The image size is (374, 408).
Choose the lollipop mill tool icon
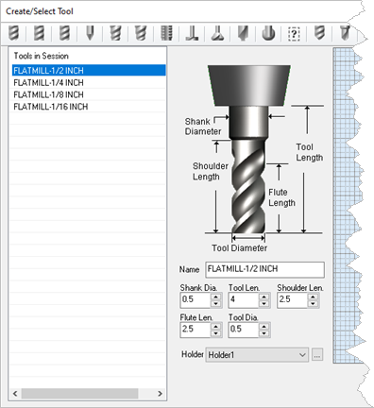pos(268,33)
